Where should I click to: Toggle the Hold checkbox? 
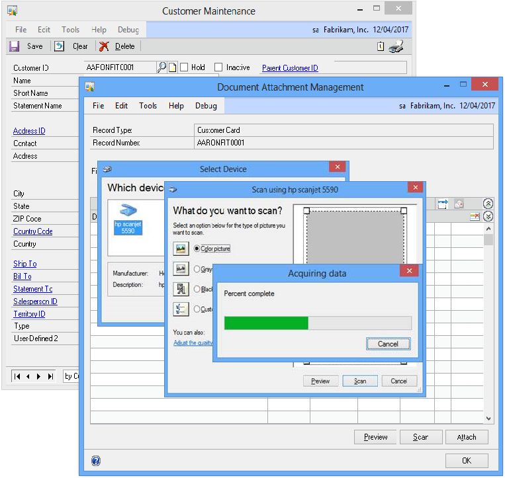coord(184,67)
